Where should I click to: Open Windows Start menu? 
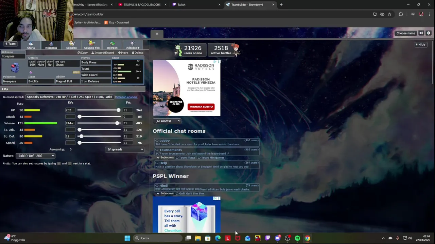click(127, 238)
